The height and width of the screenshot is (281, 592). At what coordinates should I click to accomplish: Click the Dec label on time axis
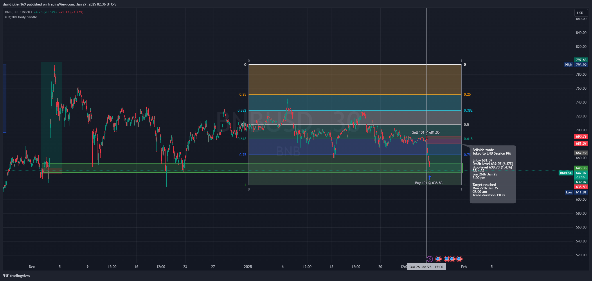click(32, 267)
